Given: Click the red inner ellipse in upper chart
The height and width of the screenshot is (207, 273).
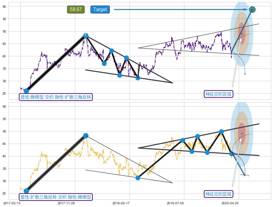Looking at the screenshot, I should [x=241, y=34].
